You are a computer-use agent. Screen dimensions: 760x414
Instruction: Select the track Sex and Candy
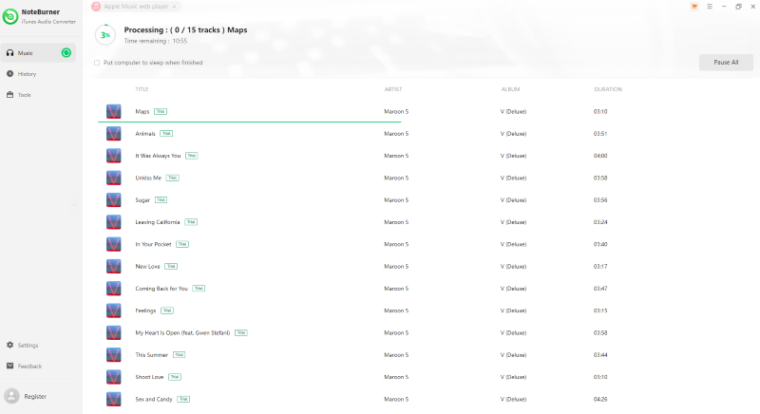click(154, 399)
